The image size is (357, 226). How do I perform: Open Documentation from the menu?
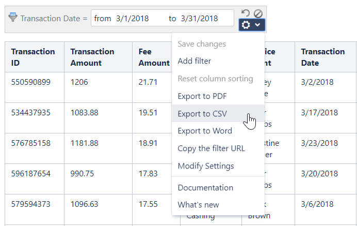[205, 188]
